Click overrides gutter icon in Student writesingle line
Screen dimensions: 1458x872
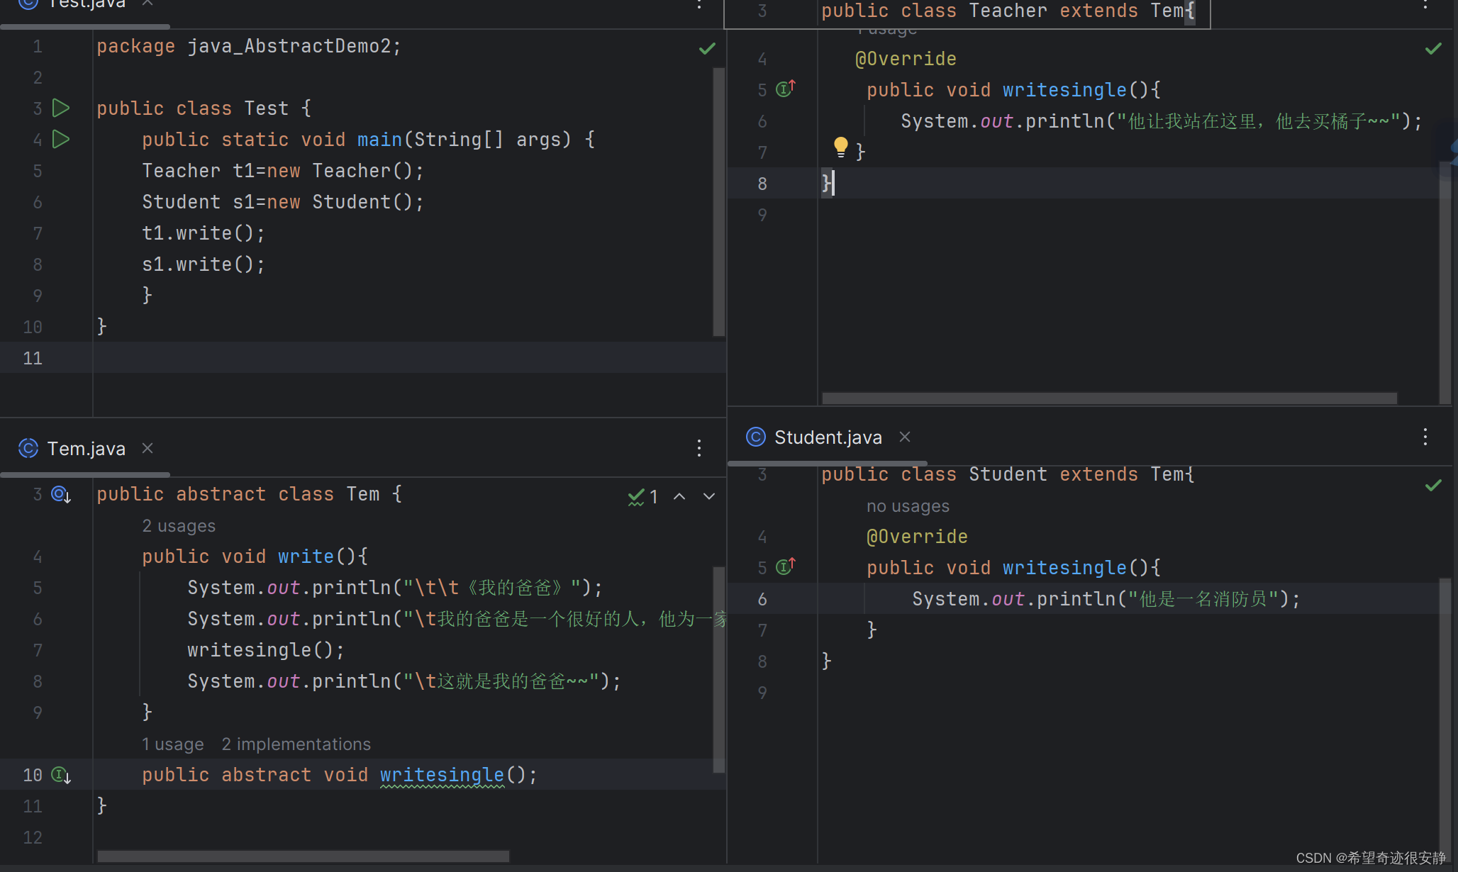tap(785, 566)
